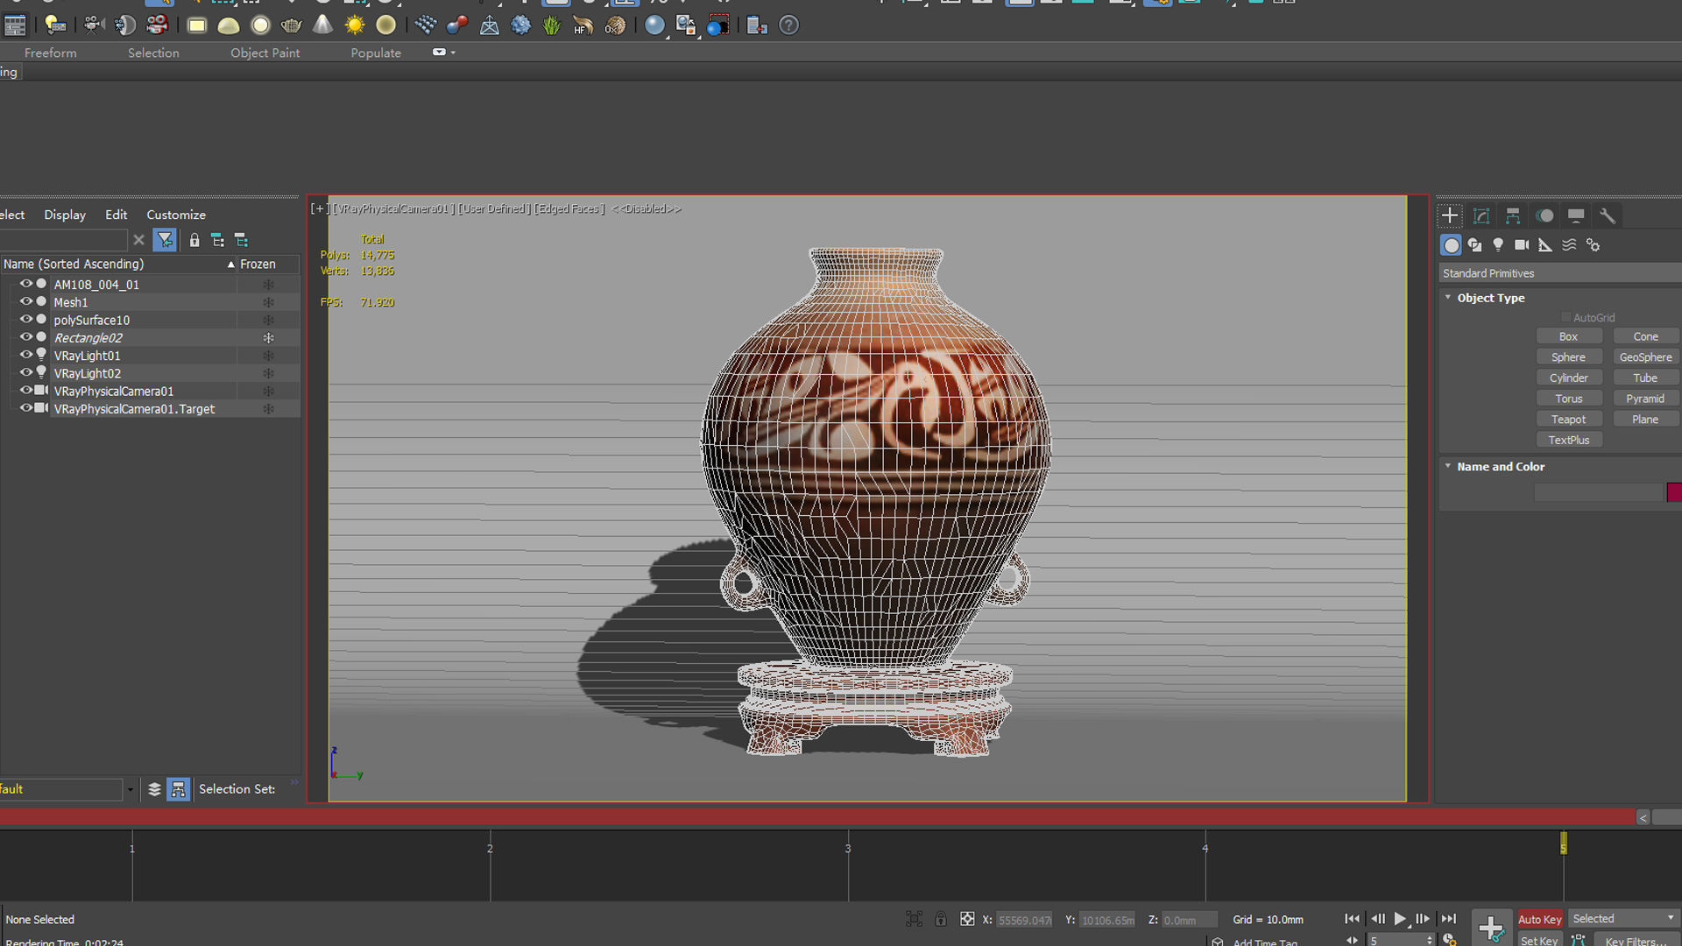Image resolution: width=1682 pixels, height=946 pixels.
Task: Open the Selection ribbon tab
Action: (153, 53)
